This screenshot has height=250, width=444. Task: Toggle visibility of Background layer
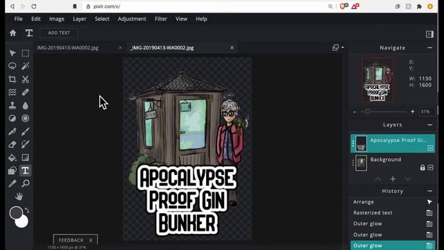(430, 167)
